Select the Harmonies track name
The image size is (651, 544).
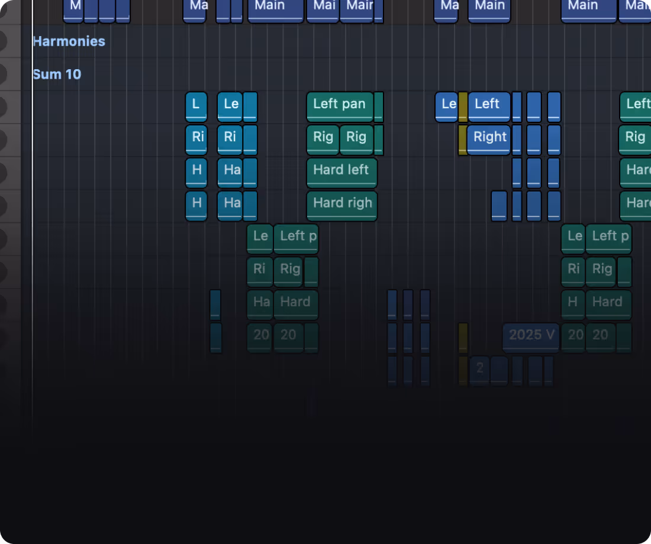pyautogui.click(x=69, y=41)
